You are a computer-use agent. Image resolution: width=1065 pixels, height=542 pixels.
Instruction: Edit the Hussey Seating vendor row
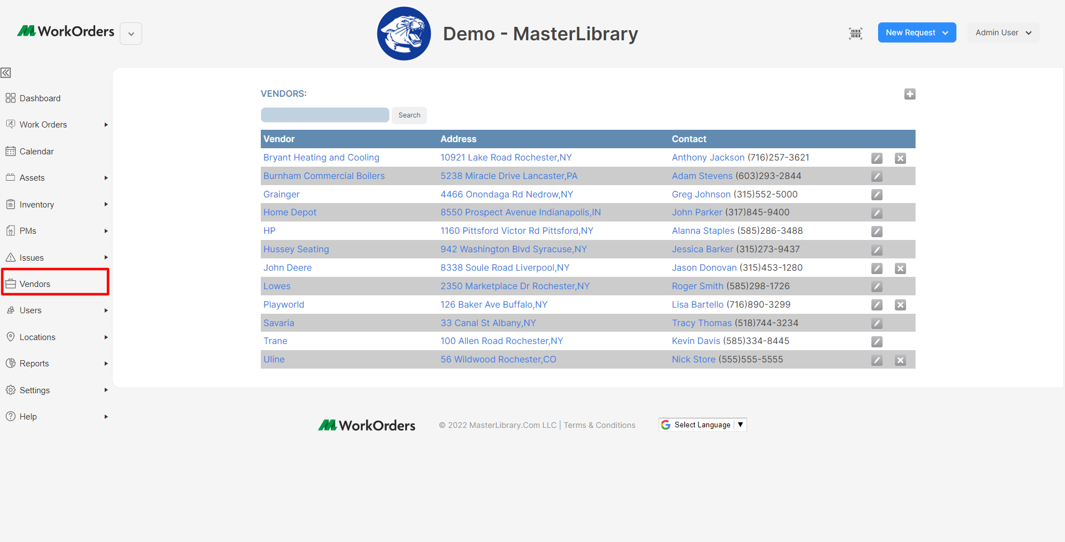coord(876,250)
